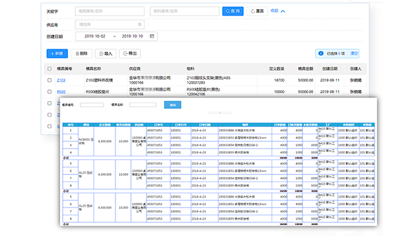Open the calendar icon of date range
The height and width of the screenshot is (236, 420).
152,36
